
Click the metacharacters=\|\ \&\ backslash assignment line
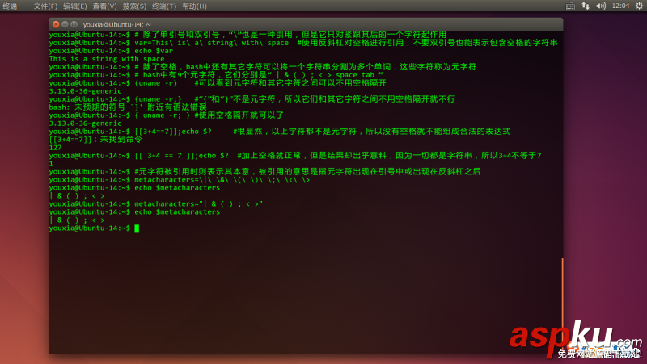179,180
